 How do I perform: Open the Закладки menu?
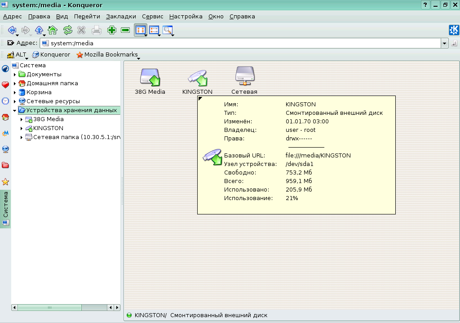pyautogui.click(x=121, y=16)
